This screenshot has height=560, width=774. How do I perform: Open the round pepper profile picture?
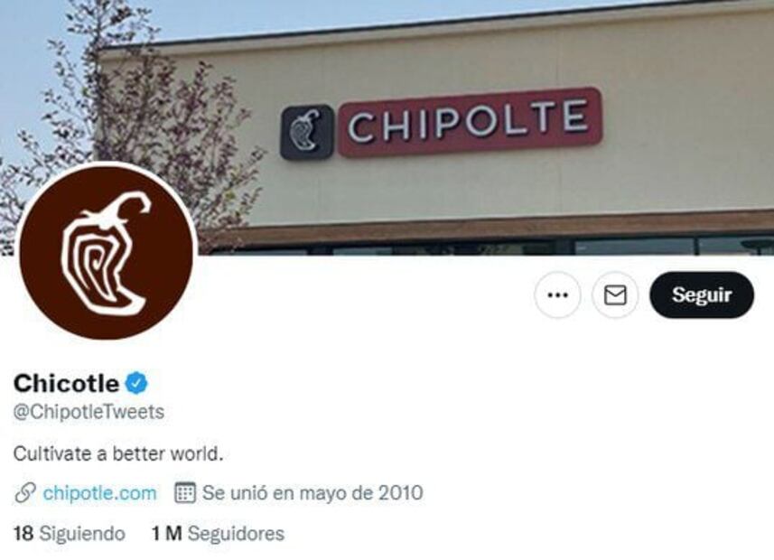pos(107,251)
